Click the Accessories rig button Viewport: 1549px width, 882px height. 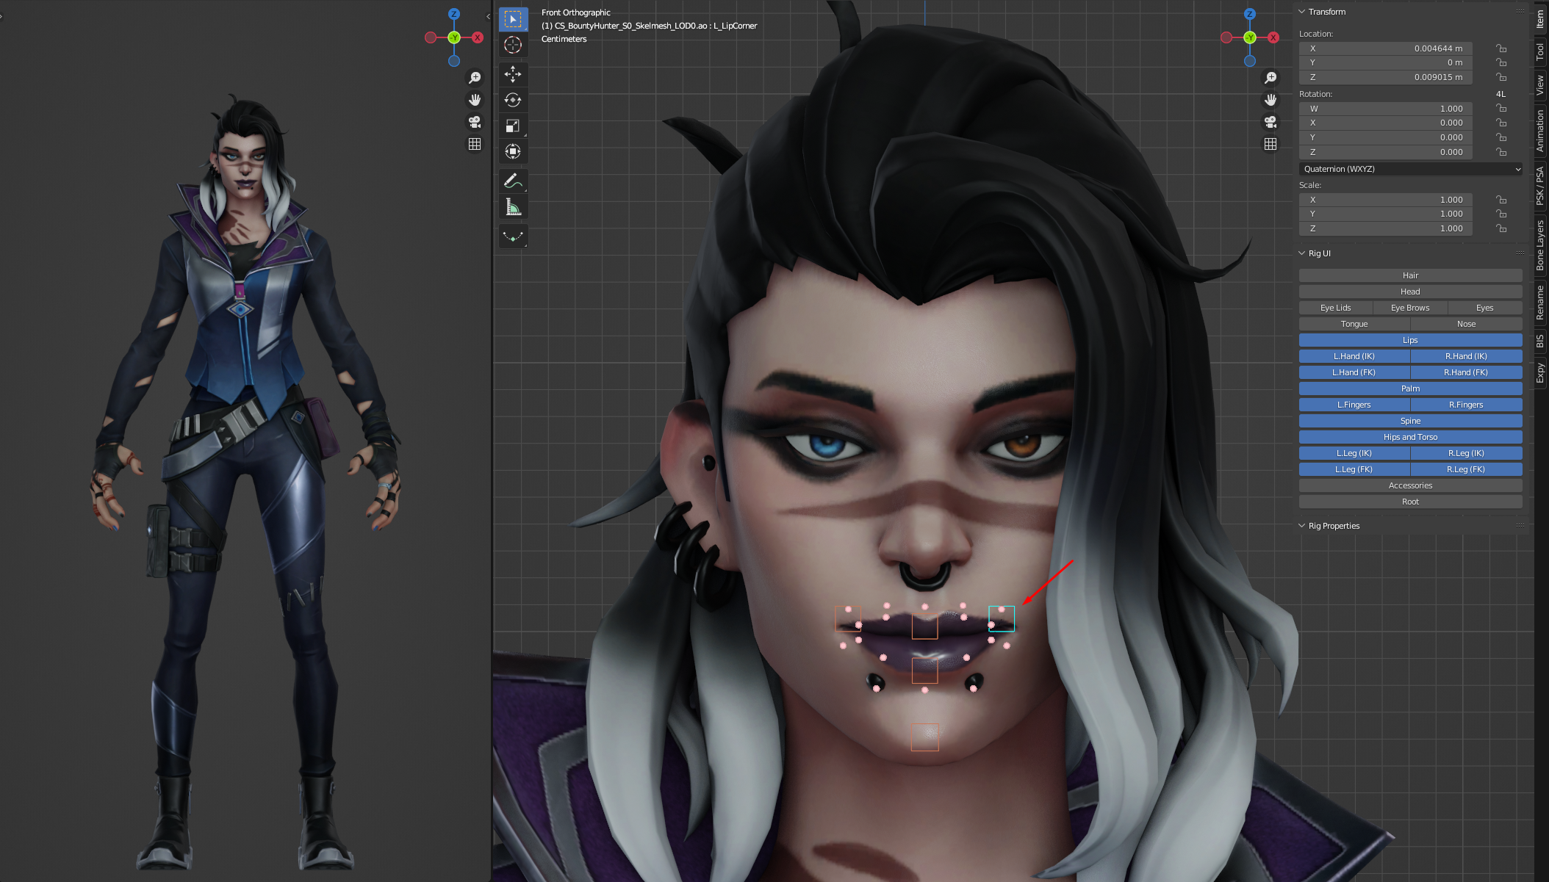[1409, 485]
